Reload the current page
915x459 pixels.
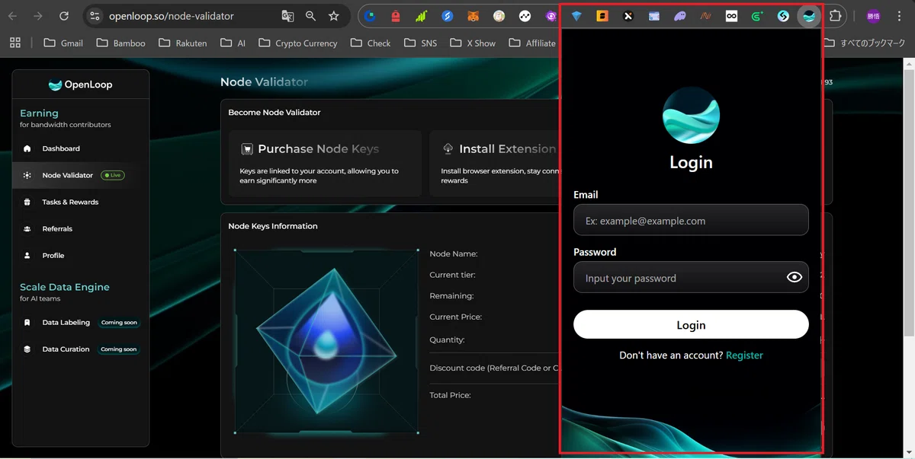tap(64, 16)
